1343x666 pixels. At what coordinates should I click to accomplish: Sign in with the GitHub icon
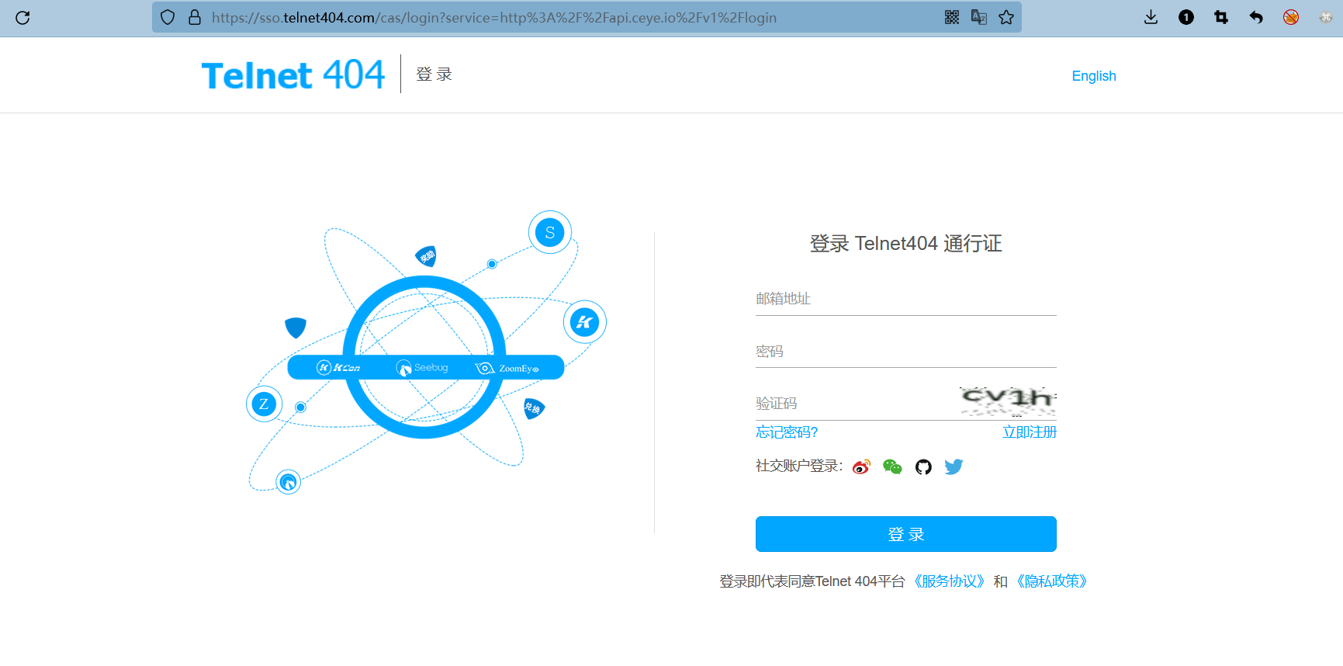point(923,467)
